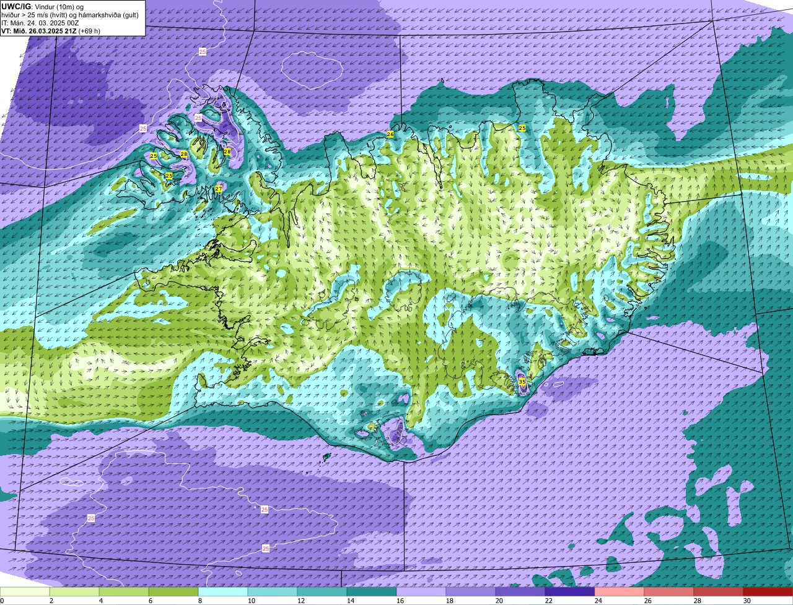Click the above-30 m/s dark red legend swatch
Viewport: 793px width, 605px height.
(x=768, y=591)
